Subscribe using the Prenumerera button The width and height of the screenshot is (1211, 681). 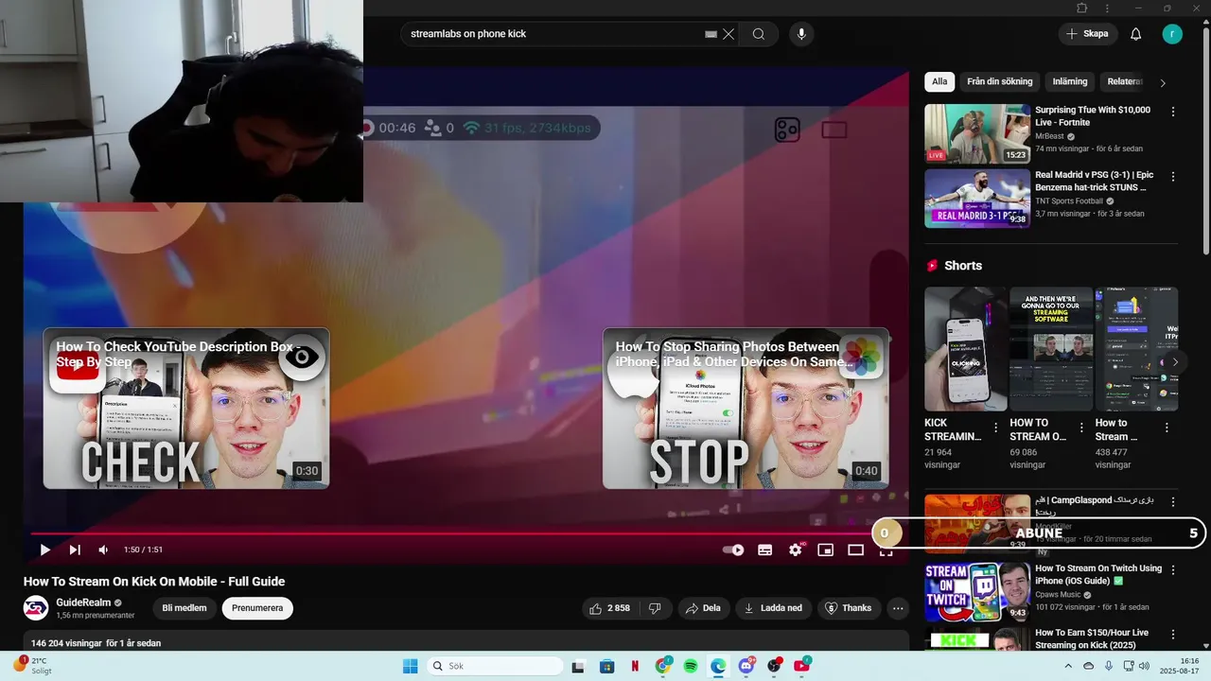pos(257,608)
